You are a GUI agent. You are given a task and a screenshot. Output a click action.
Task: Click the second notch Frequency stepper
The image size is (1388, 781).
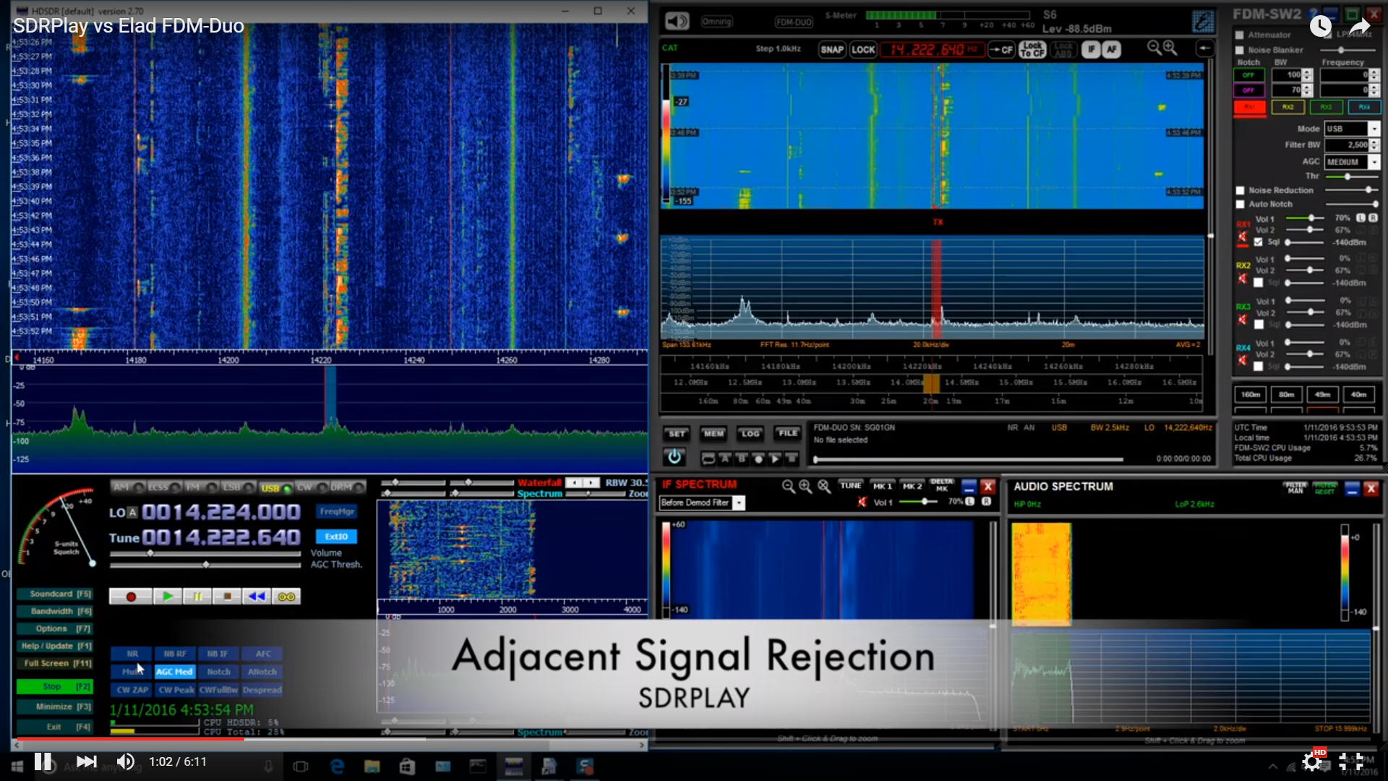click(1374, 90)
